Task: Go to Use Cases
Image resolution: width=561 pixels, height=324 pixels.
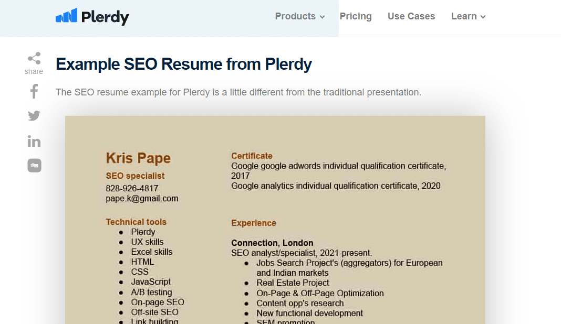Action: (411, 16)
